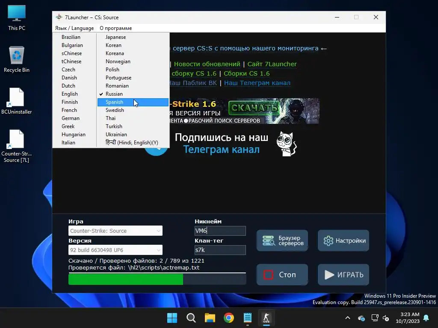Click the Никнейм input field
Viewport: 438px width, 328px height.
coord(220,231)
